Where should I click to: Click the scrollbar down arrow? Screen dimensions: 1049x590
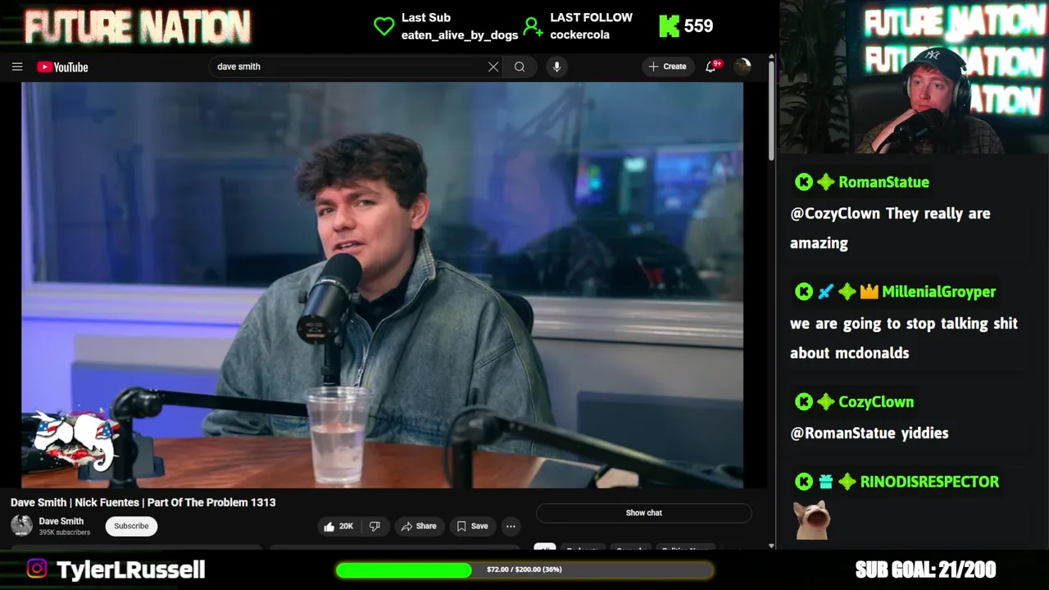pos(771,546)
